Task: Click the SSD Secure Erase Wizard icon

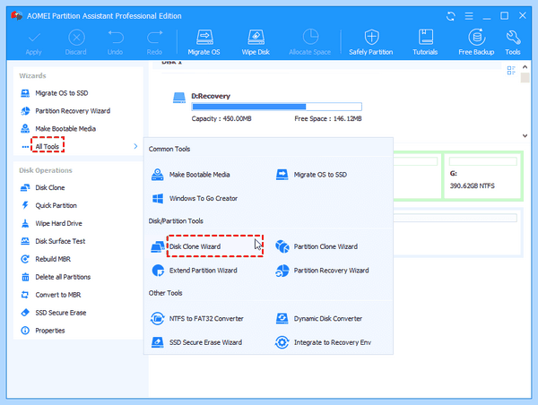Action: (158, 342)
